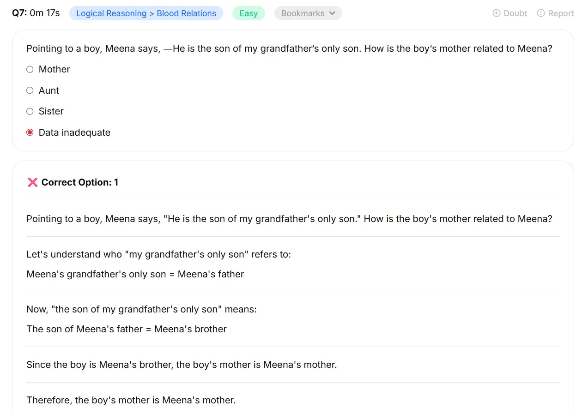Screen dimensions: 576x414
Task: Click the Correct Option: 1 heading
Action: 80,182
